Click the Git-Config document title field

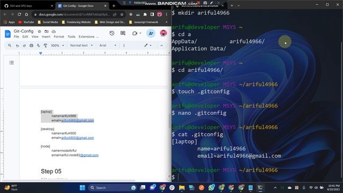(24, 31)
